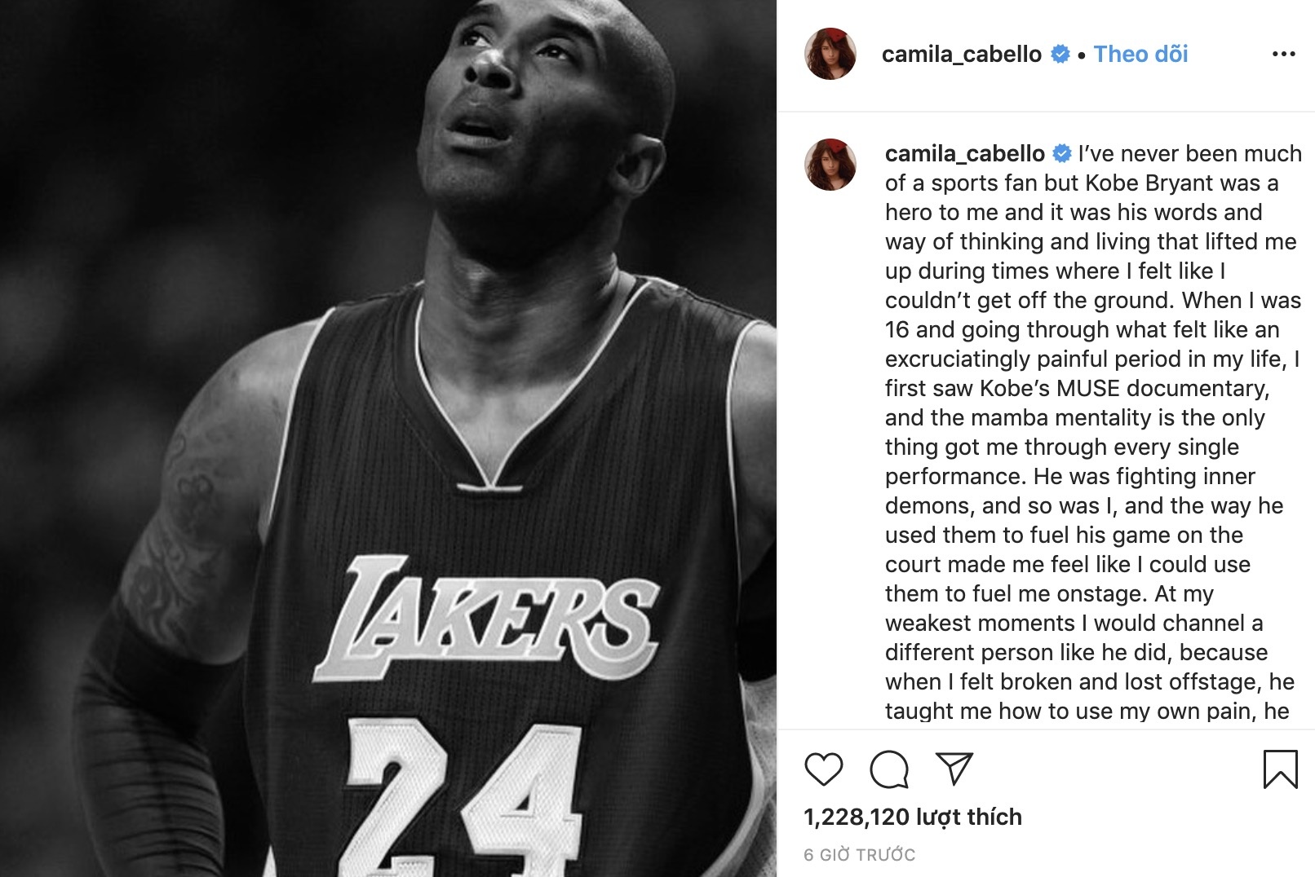Open camila_cabello's avatar in the post header
The image size is (1315, 877).
pos(830,54)
